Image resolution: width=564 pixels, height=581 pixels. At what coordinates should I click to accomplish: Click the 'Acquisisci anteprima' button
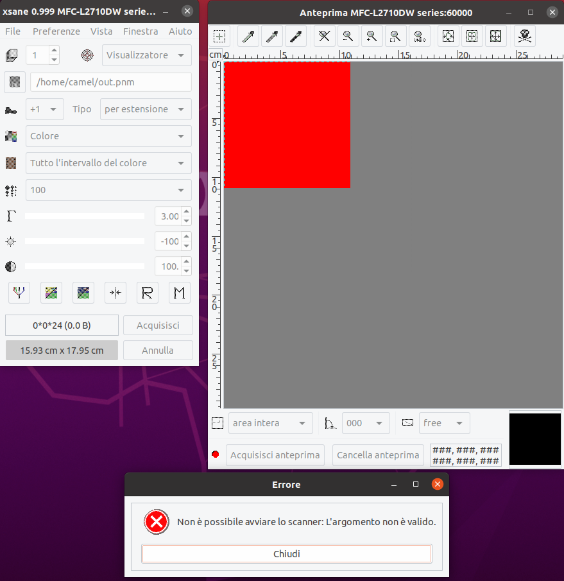275,455
